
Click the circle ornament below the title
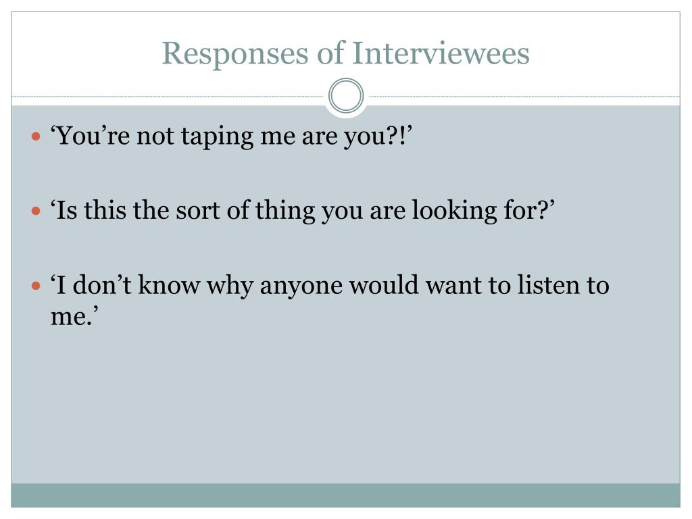(346, 96)
